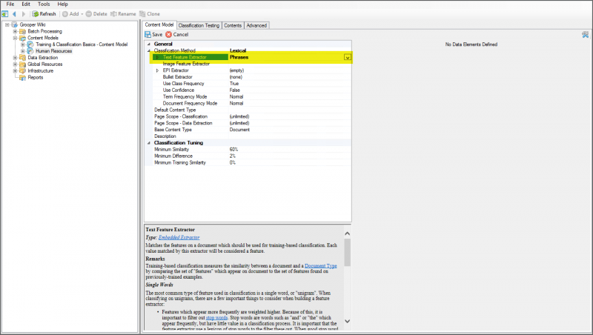Click the Use Confidence False value
The width and height of the screenshot is (593, 335).
click(234, 90)
